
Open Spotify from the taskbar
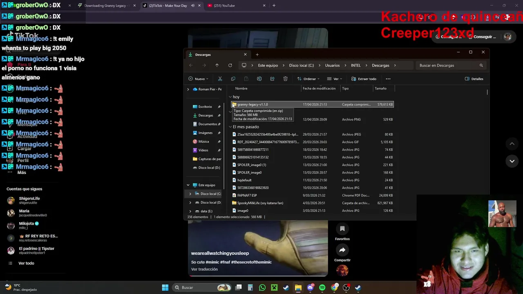click(x=322, y=287)
